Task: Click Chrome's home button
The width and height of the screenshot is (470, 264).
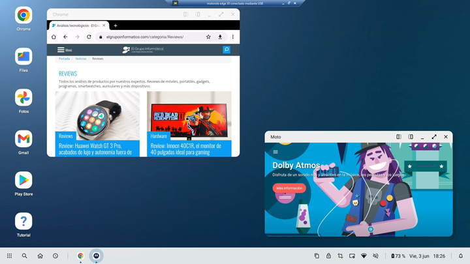Action: tap(54, 37)
